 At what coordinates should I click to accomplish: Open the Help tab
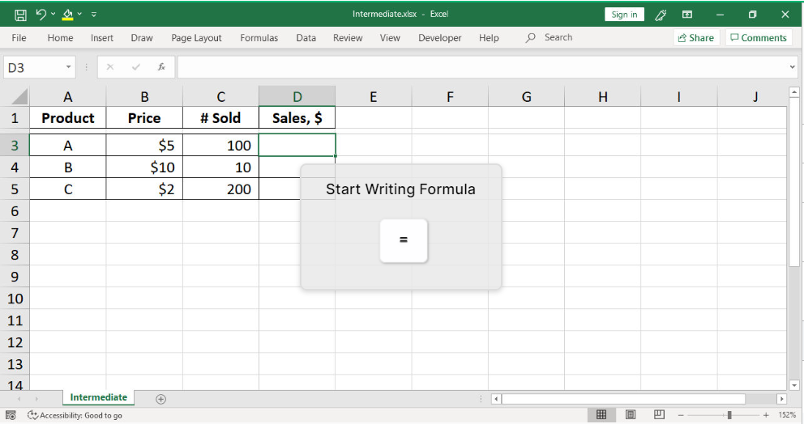489,38
